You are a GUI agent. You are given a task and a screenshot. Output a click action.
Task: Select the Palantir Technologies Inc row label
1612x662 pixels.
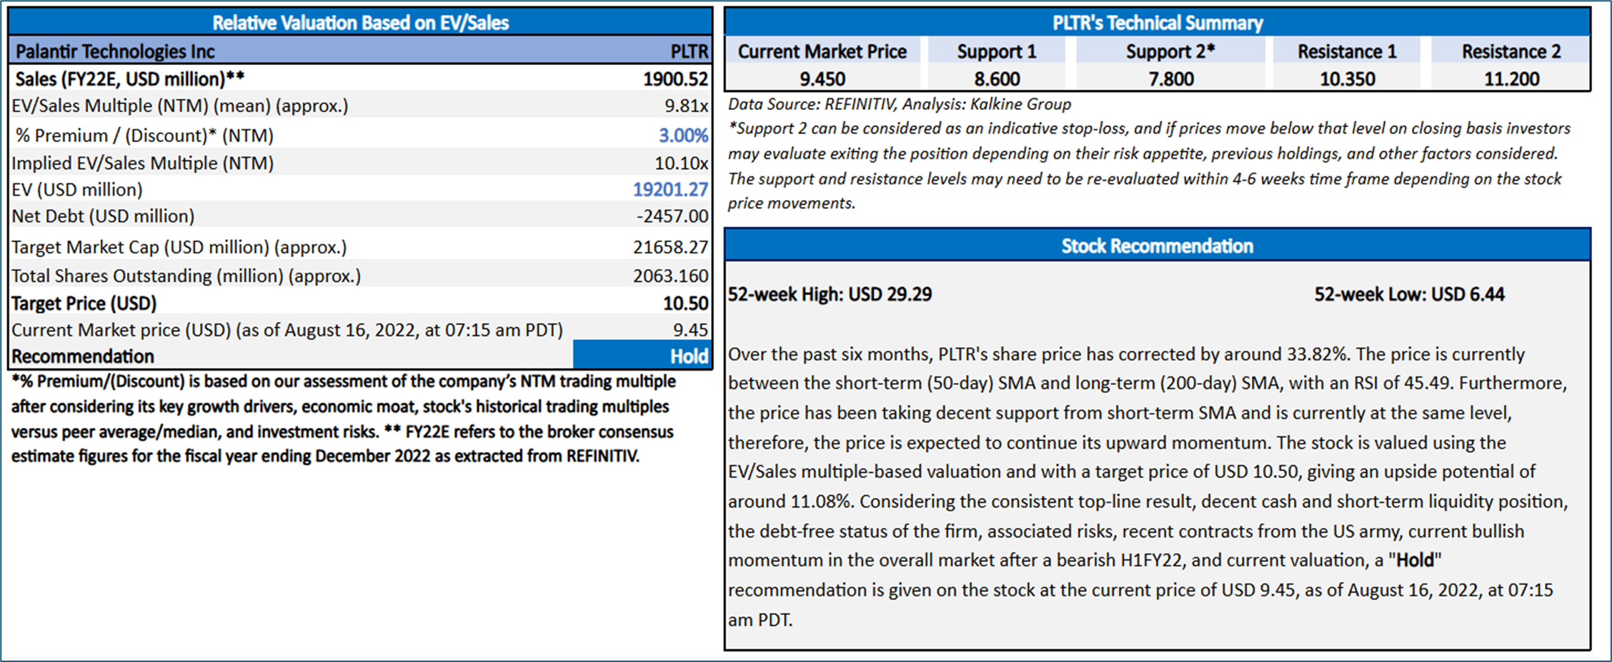coord(115,51)
